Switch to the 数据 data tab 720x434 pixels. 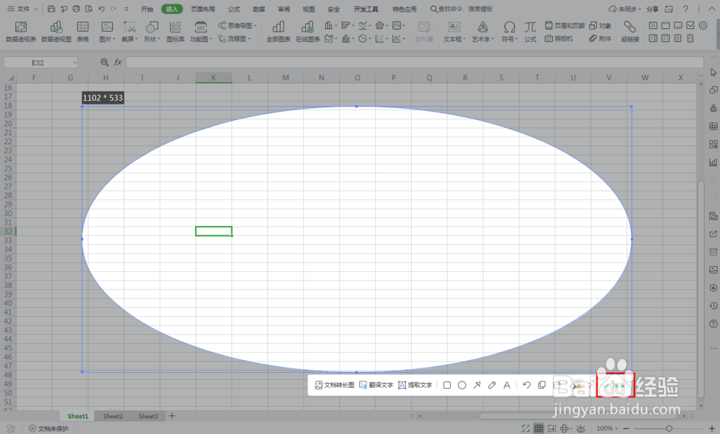tap(258, 9)
